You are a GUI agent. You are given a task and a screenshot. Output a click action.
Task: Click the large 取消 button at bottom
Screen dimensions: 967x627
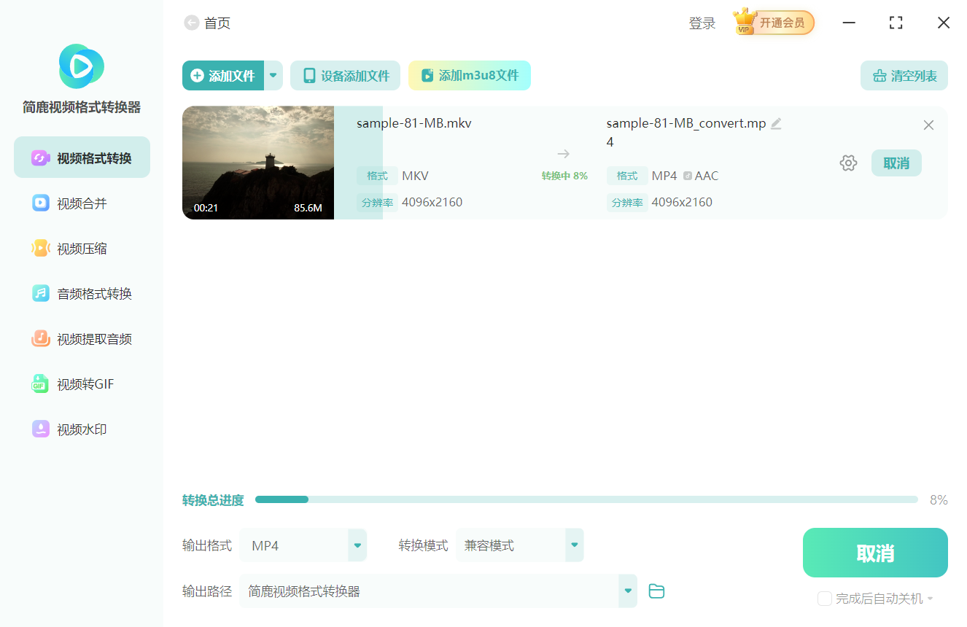click(x=875, y=553)
